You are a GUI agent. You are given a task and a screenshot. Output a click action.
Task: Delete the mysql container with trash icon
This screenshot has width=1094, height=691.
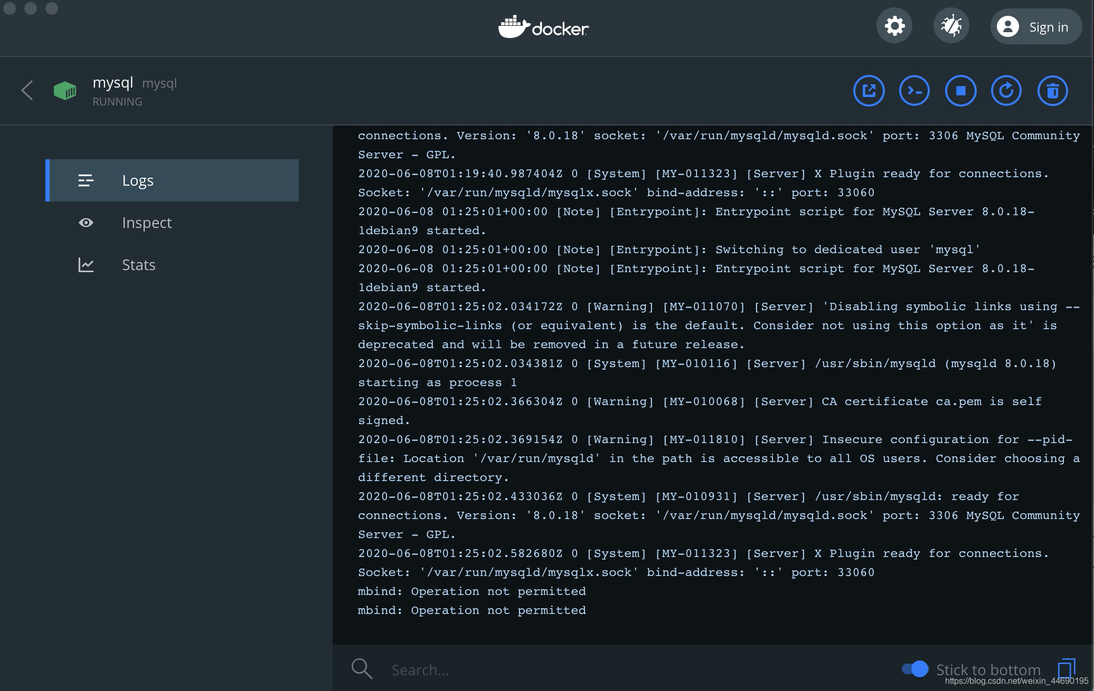[1052, 91]
